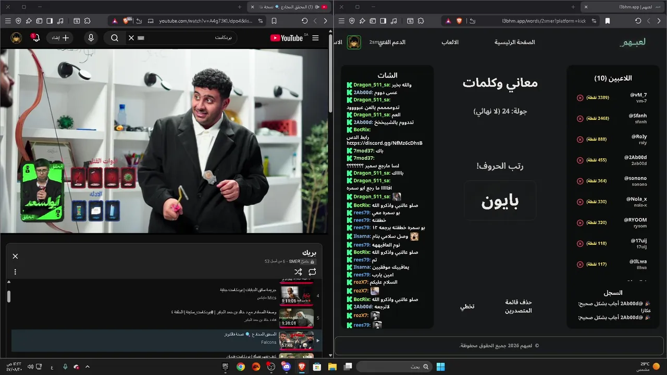Click the scrambled word بايون box
Screen dimensions: 667x375
500,201
